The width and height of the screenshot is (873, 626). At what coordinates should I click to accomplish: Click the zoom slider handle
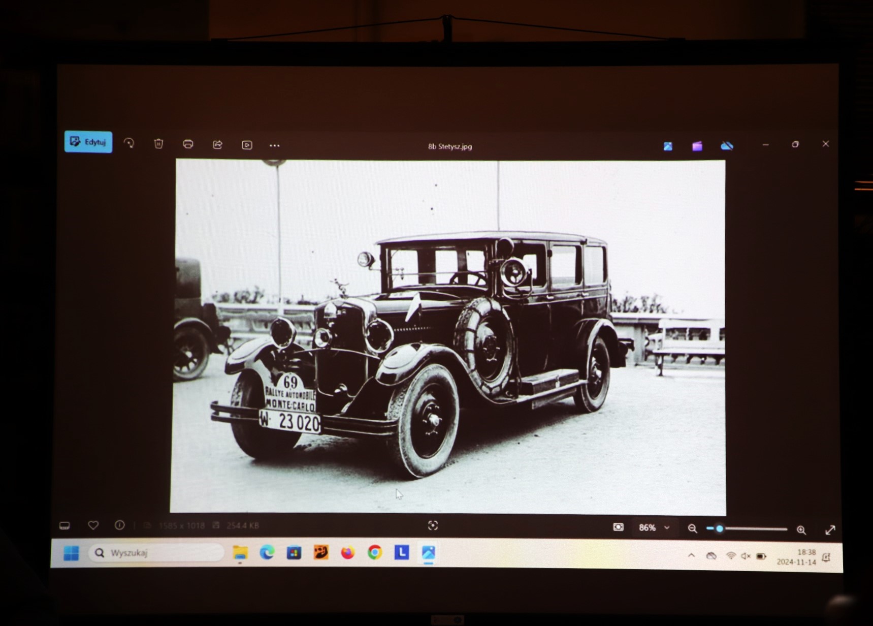(720, 529)
